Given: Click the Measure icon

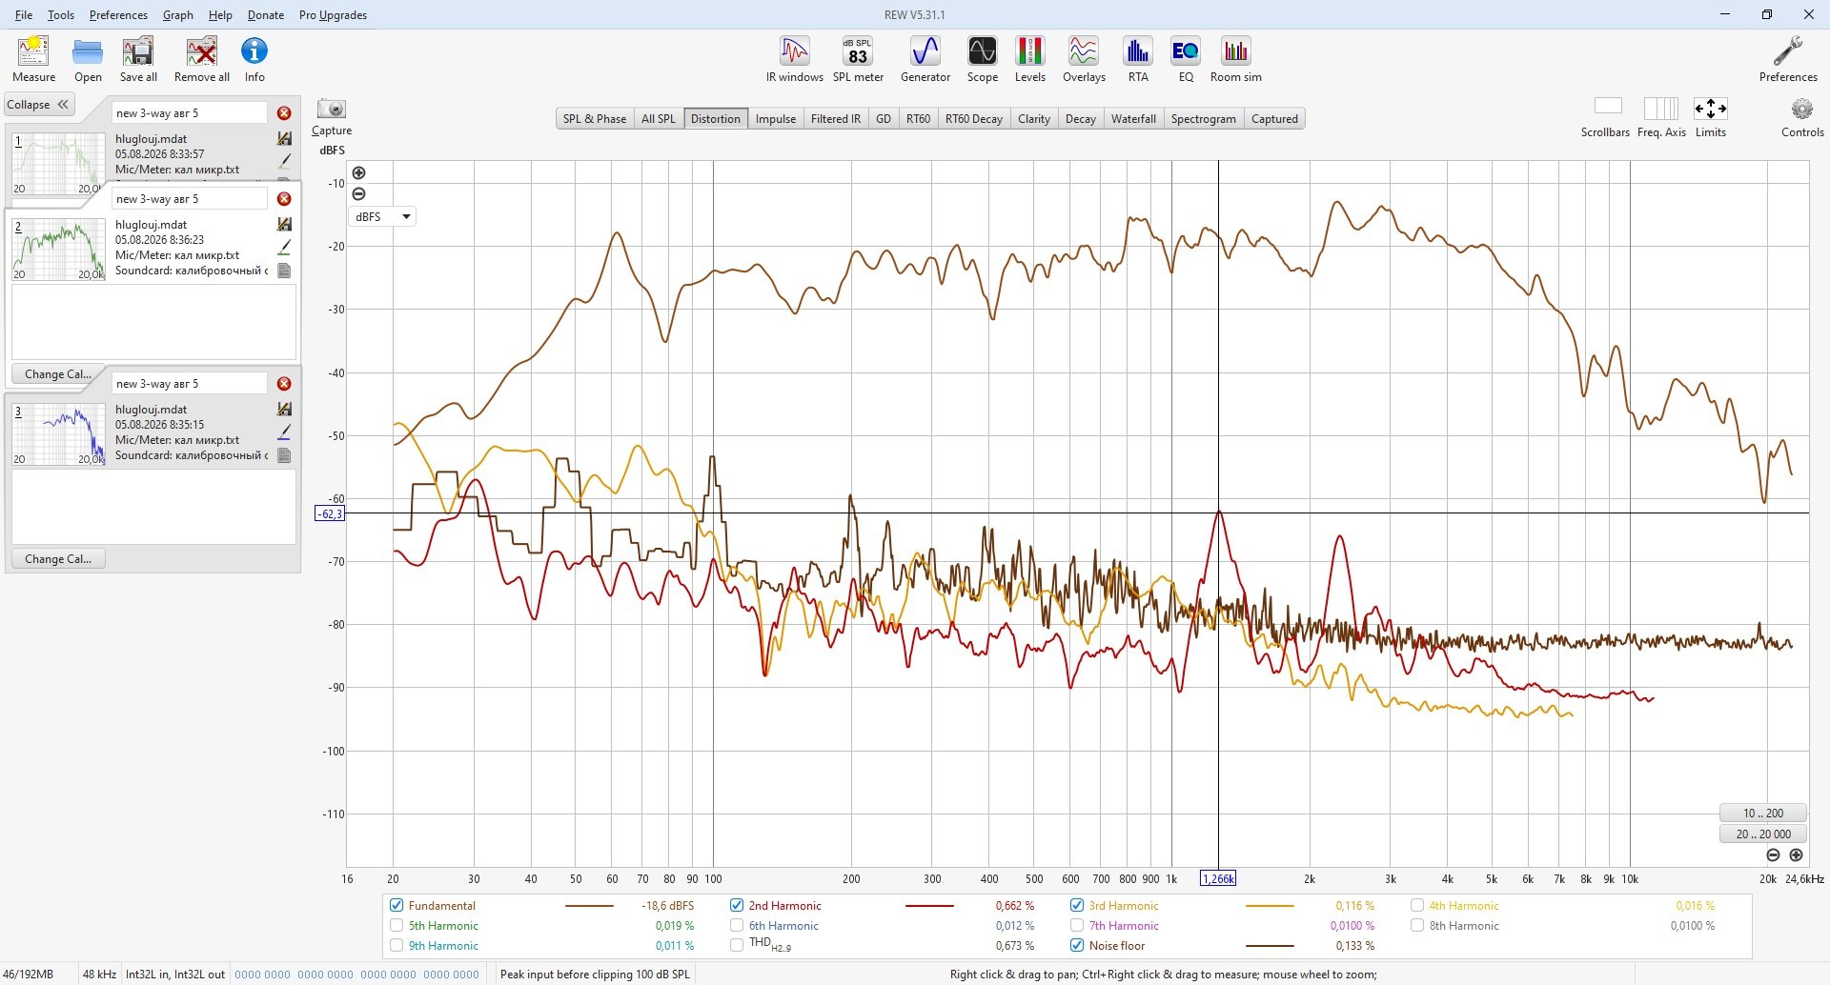Looking at the screenshot, I should click(33, 59).
